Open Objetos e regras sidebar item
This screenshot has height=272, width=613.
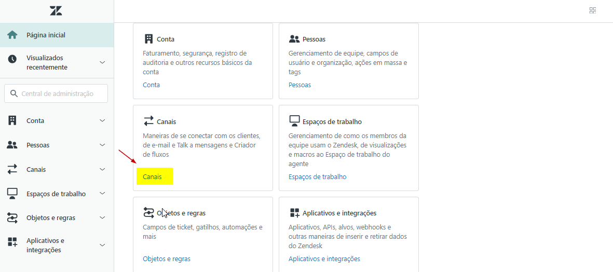tap(51, 218)
